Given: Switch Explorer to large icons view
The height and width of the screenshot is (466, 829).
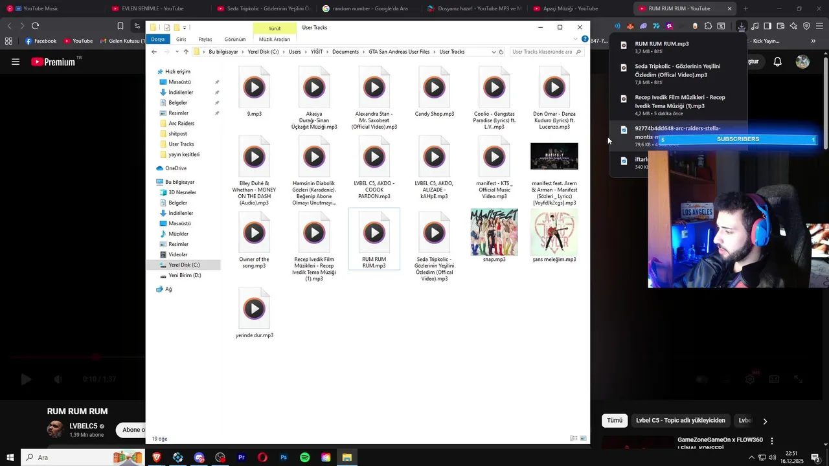Looking at the screenshot, I should 583,439.
